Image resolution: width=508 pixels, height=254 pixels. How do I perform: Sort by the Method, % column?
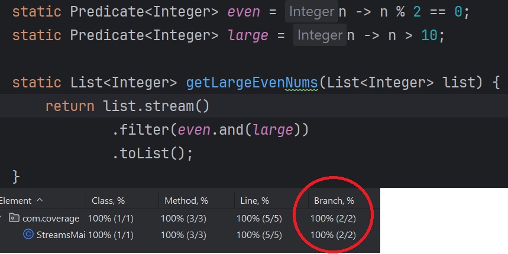pos(186,201)
